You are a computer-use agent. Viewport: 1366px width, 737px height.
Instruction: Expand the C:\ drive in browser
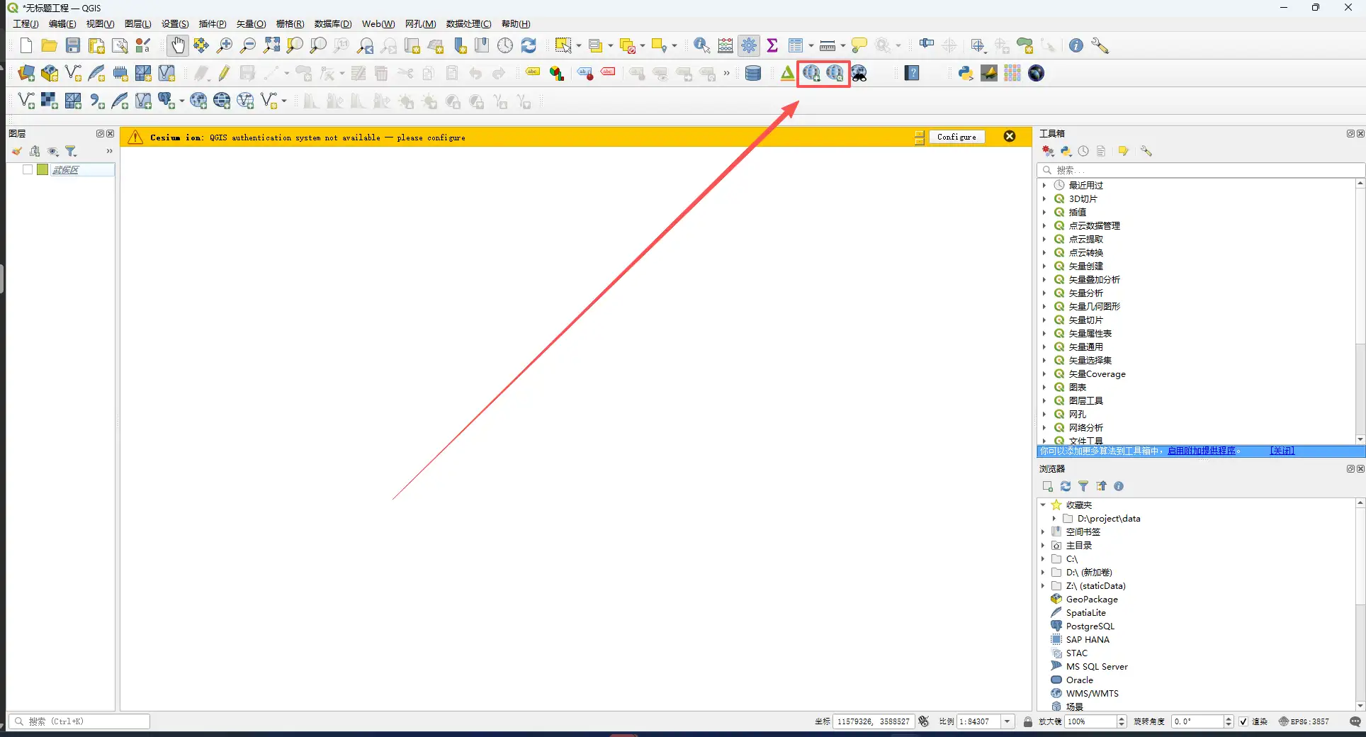tap(1043, 559)
